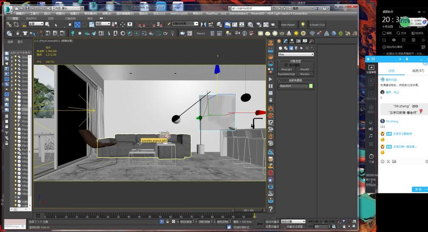The height and width of the screenshot is (232, 428).
Task: Open the Modify tab in command panel
Action: pos(286,41)
